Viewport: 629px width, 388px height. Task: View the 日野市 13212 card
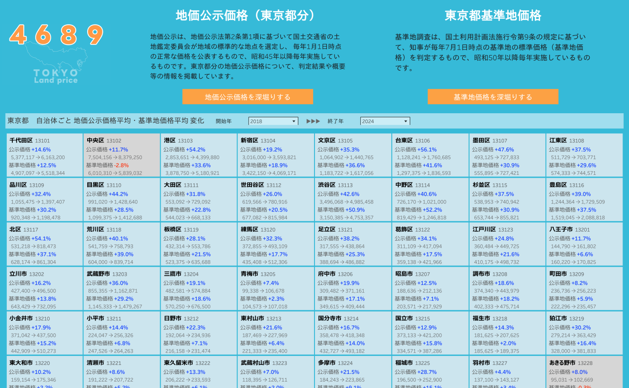click(199, 333)
